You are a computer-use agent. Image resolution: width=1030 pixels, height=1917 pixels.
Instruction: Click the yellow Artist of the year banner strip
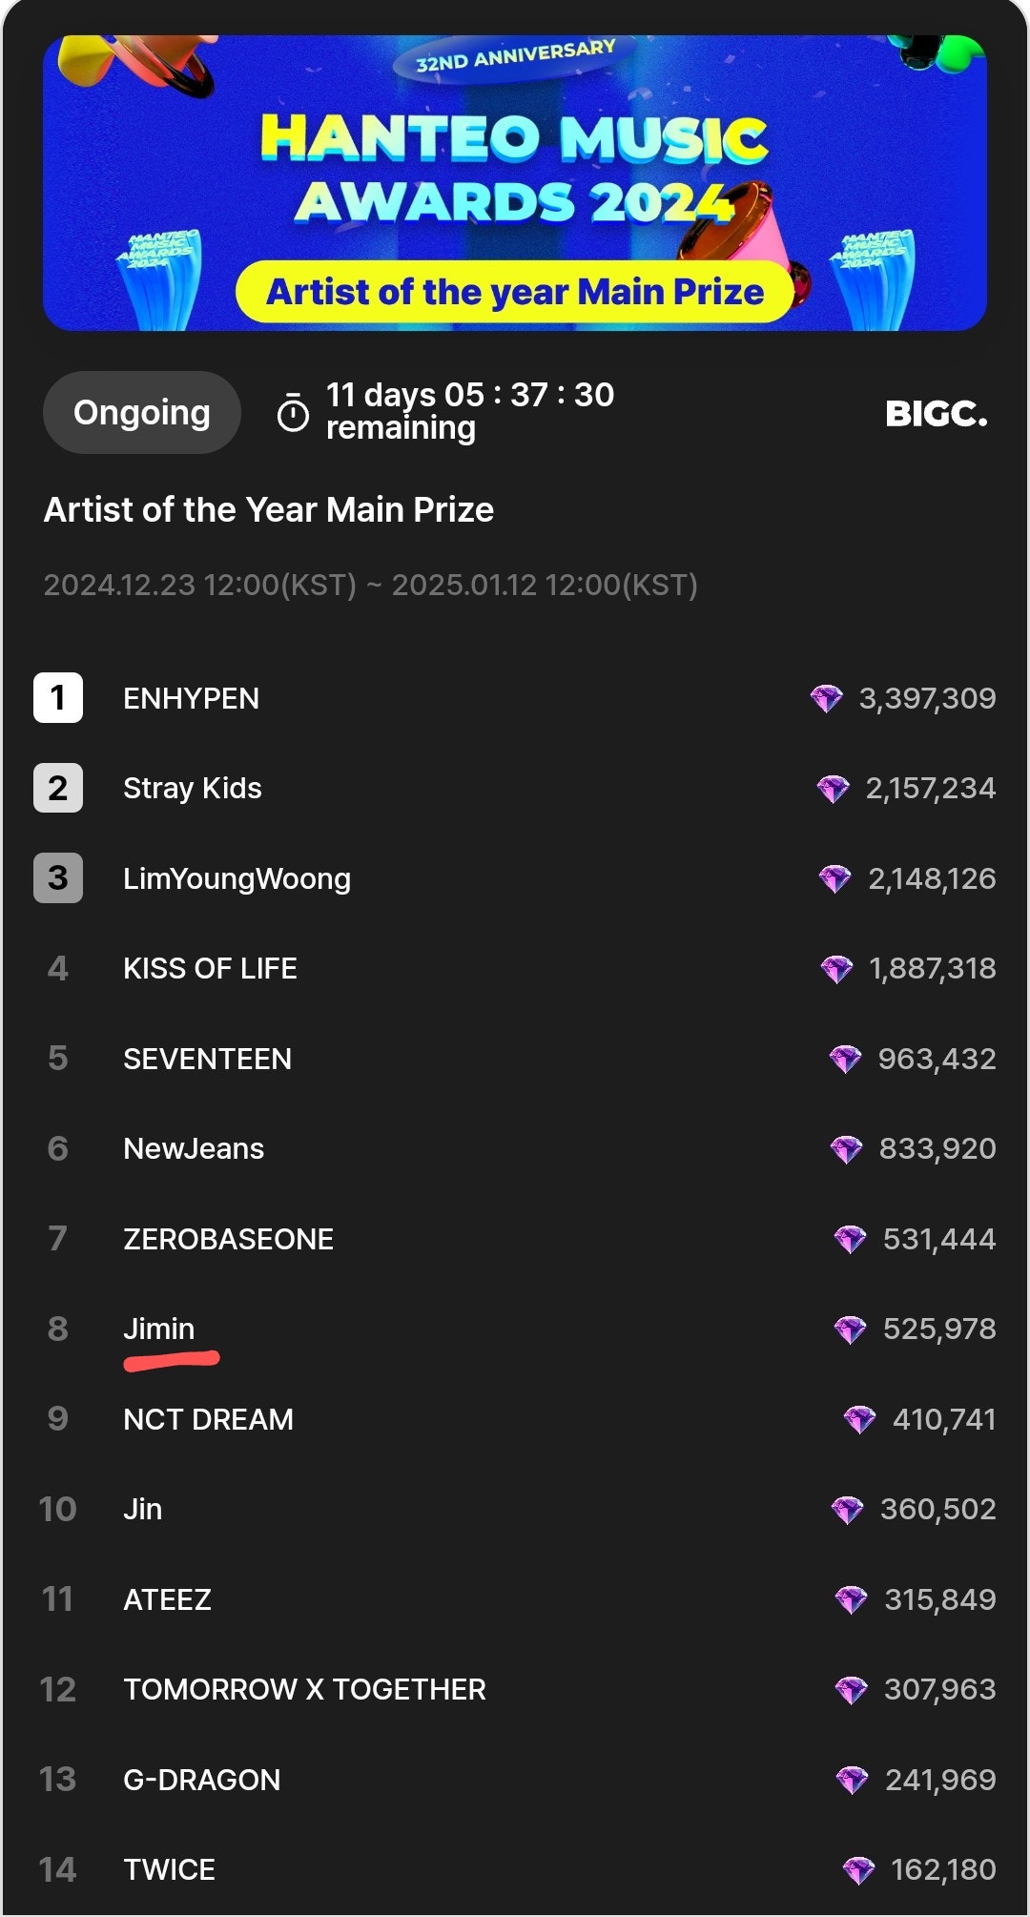click(x=515, y=292)
